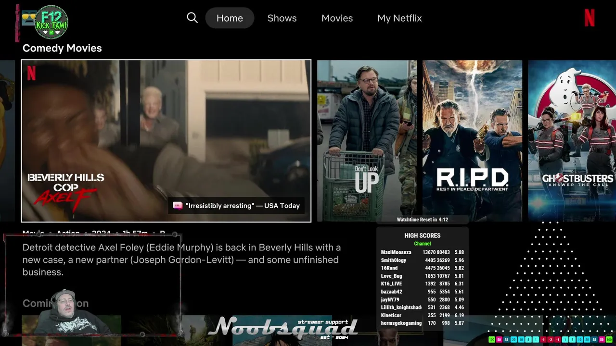The height and width of the screenshot is (346, 616).
Task: Click the Kineticor score row
Action: (x=422, y=316)
